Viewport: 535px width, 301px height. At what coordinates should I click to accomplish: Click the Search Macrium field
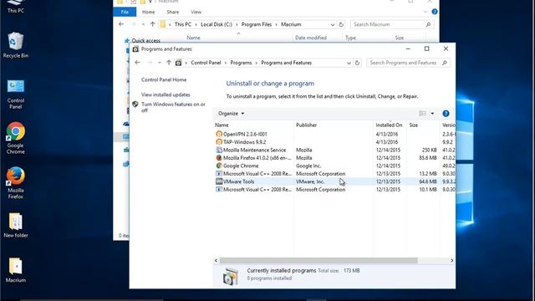tap(392, 24)
